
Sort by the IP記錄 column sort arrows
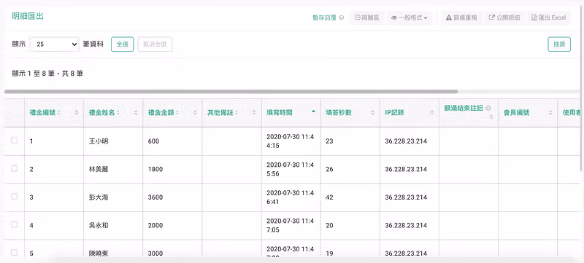coord(431,112)
